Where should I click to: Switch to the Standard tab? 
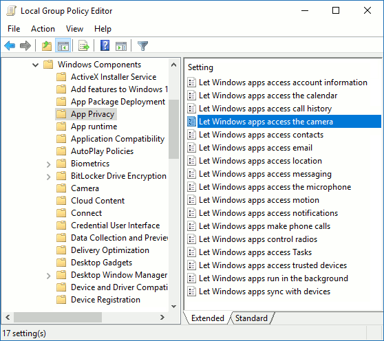click(251, 318)
